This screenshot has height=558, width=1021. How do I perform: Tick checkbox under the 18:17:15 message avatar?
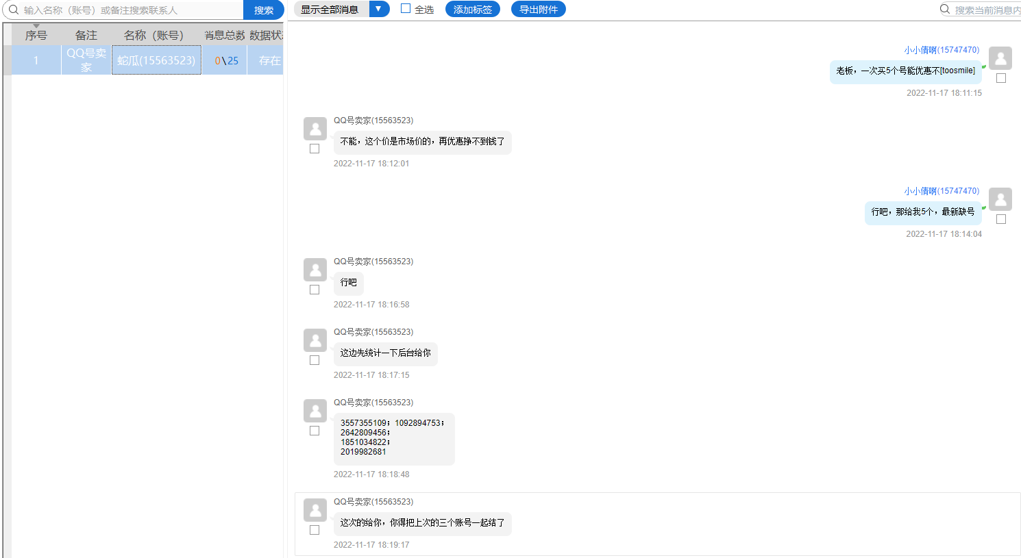[x=315, y=360]
